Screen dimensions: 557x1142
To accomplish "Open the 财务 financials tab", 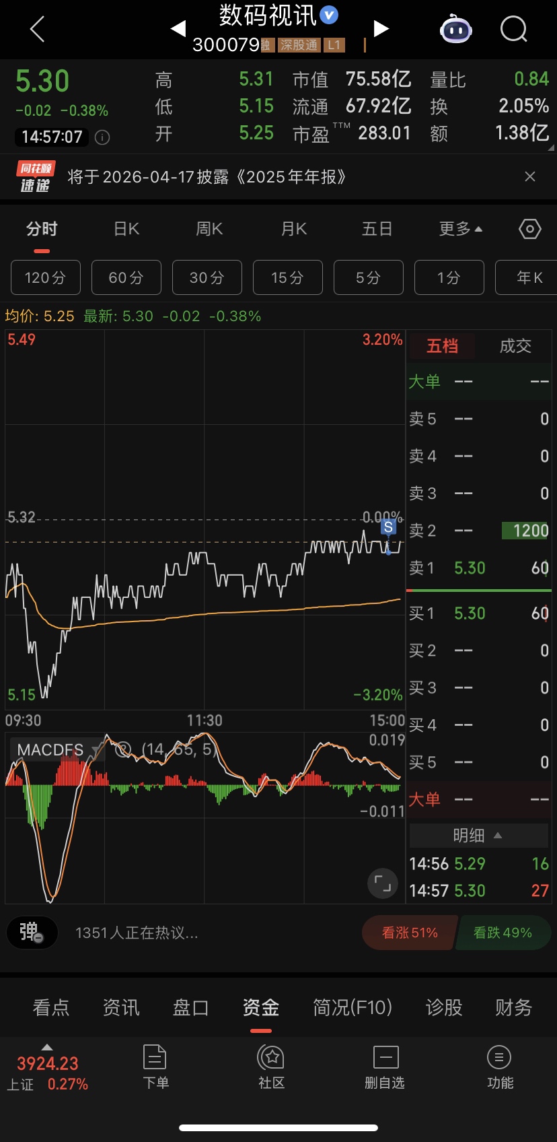I will (x=514, y=1007).
